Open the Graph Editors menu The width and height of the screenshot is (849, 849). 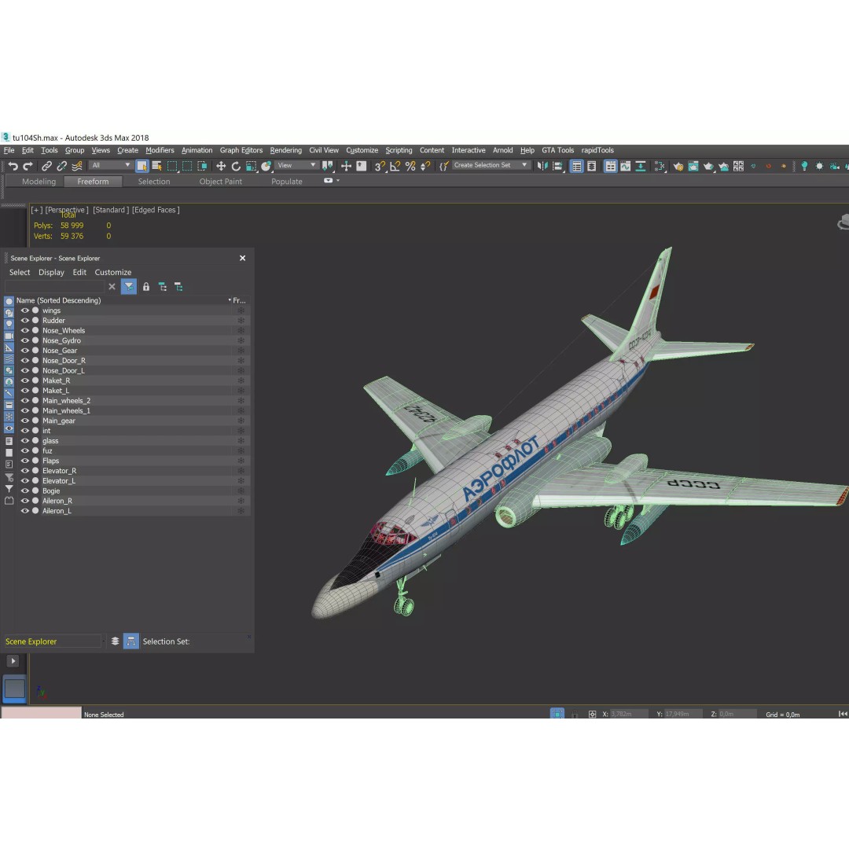pyautogui.click(x=241, y=150)
